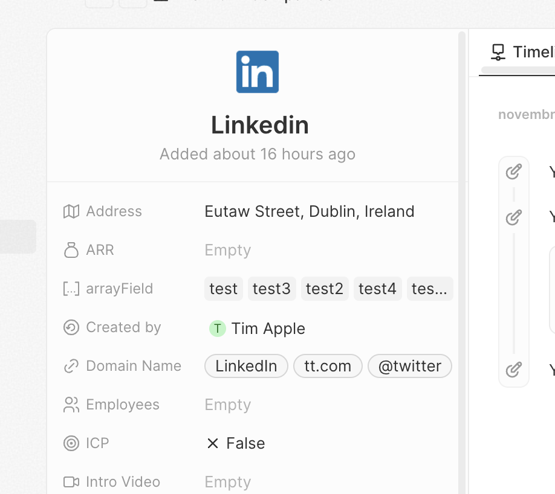The width and height of the screenshot is (555, 494).
Task: Open the LinkedIn domain link chip
Action: click(246, 366)
